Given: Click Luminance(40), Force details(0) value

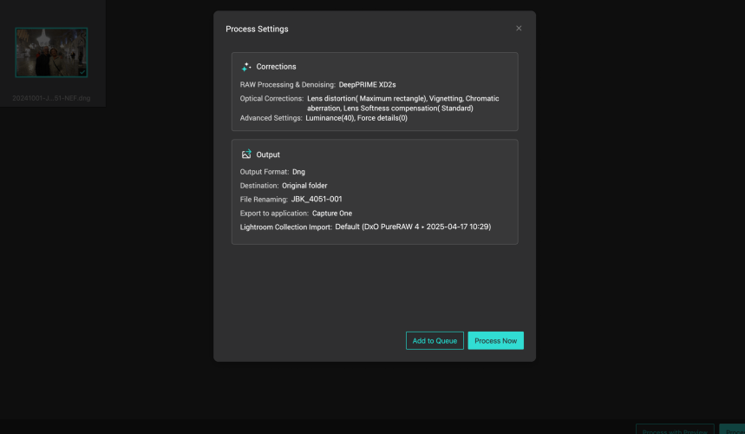Looking at the screenshot, I should [x=356, y=118].
